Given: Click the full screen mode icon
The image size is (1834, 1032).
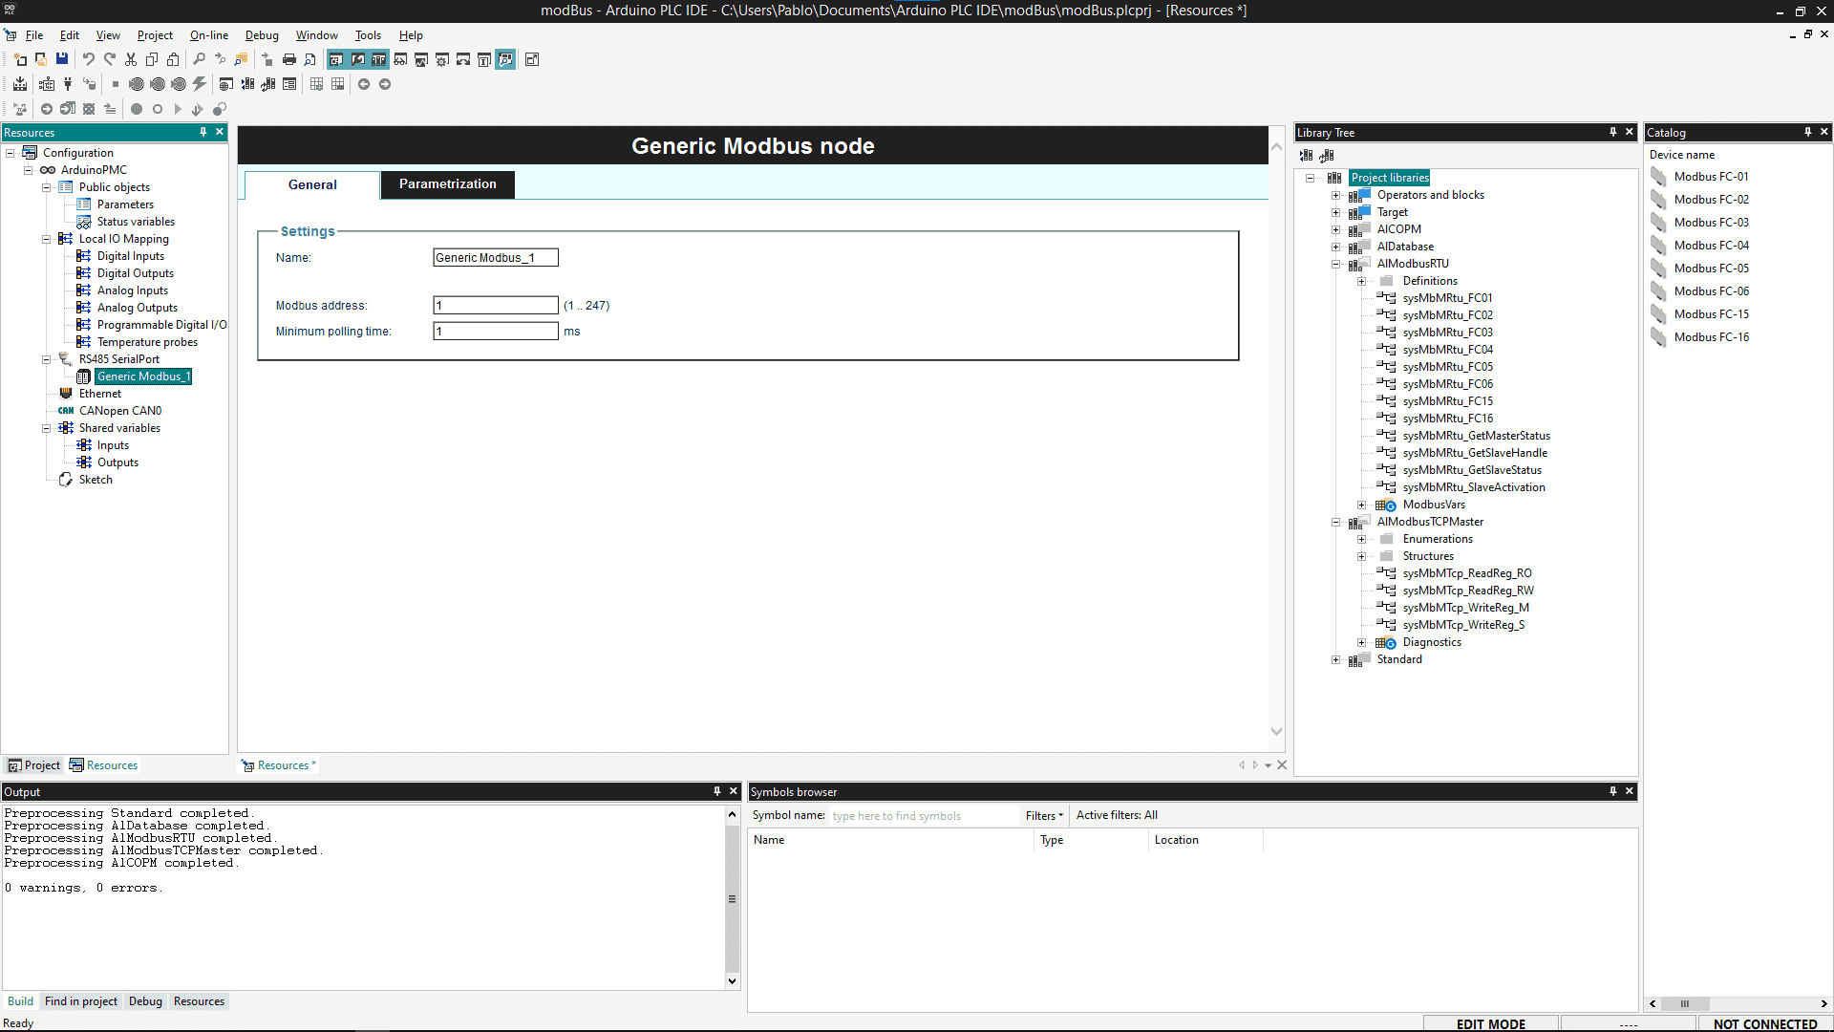Looking at the screenshot, I should pos(532,59).
